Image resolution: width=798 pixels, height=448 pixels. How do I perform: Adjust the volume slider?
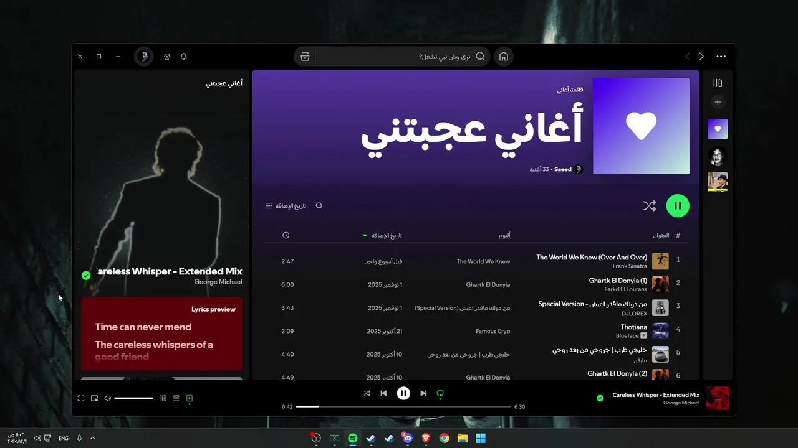133,398
